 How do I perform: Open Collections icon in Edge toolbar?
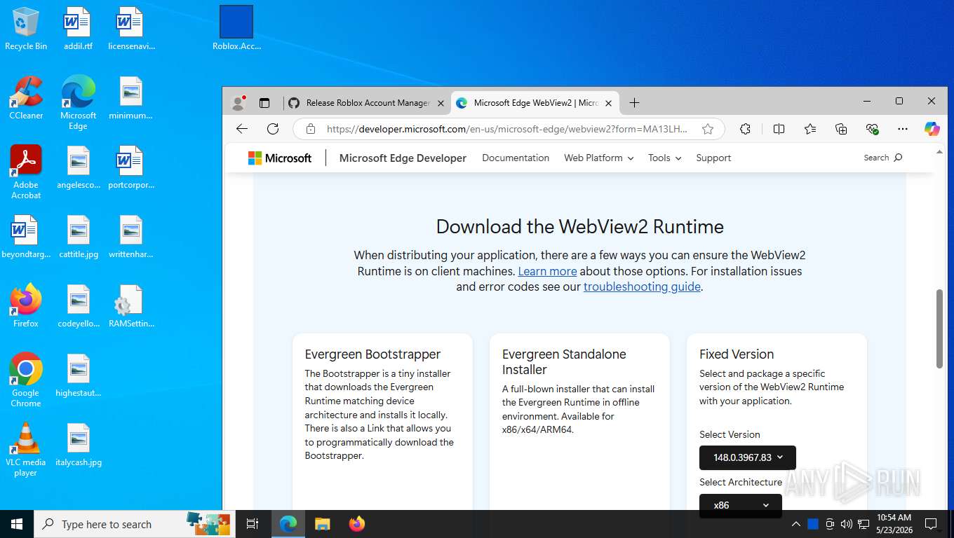point(841,129)
